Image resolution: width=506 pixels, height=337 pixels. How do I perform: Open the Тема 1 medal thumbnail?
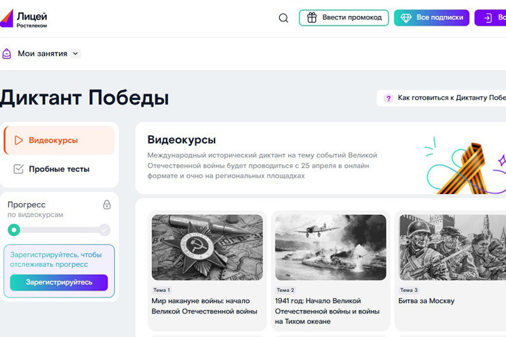[x=207, y=247]
